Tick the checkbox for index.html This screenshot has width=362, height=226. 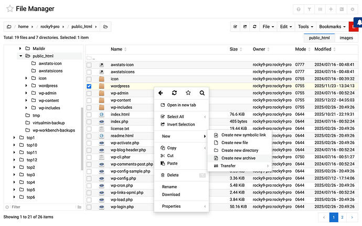[89, 114]
